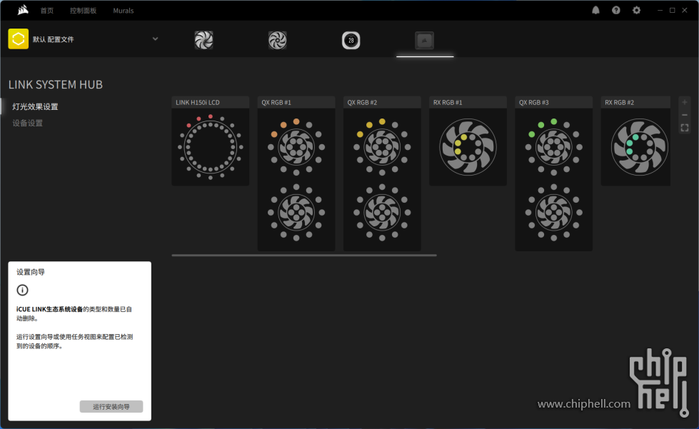
Task: Click the horizontal scrollbar under the devices
Action: [x=304, y=256]
